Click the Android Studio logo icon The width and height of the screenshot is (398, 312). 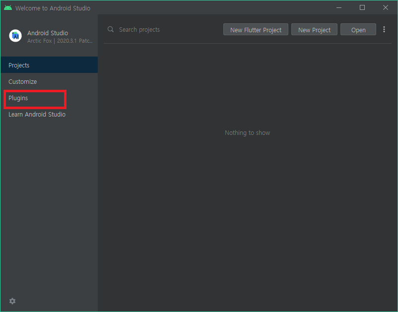[15, 36]
